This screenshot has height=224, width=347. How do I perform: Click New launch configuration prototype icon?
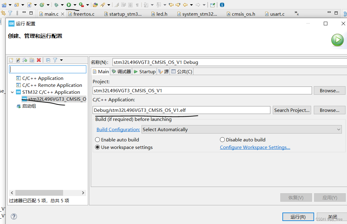pos(18,60)
